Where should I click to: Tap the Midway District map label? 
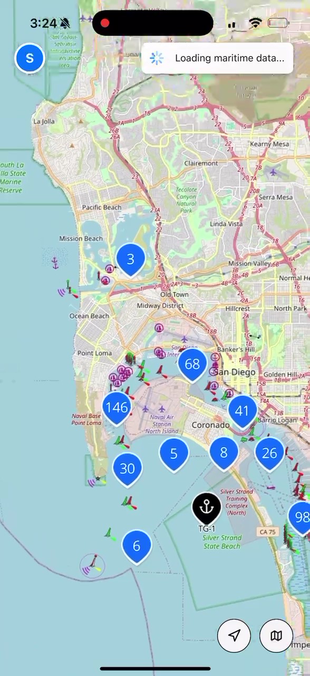[160, 306]
